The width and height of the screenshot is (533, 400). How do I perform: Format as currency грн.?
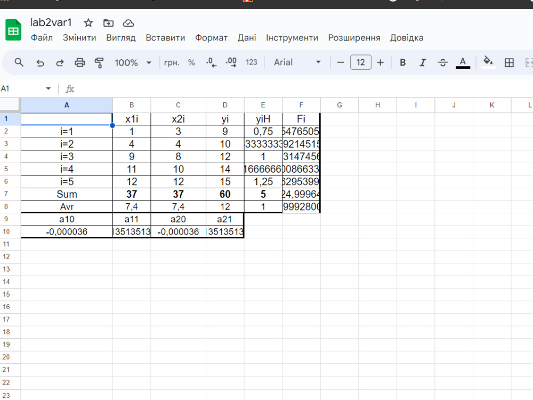point(171,62)
